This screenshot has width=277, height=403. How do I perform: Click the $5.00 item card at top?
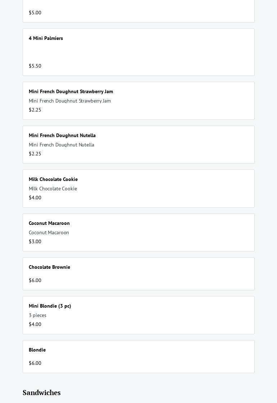(138, 11)
